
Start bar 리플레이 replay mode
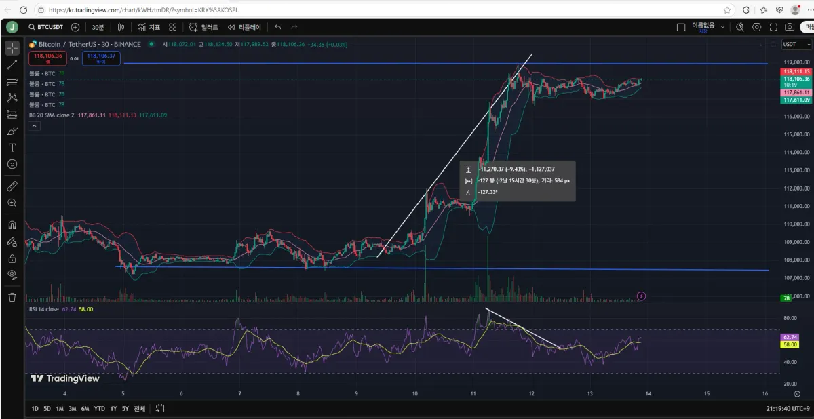[244, 27]
